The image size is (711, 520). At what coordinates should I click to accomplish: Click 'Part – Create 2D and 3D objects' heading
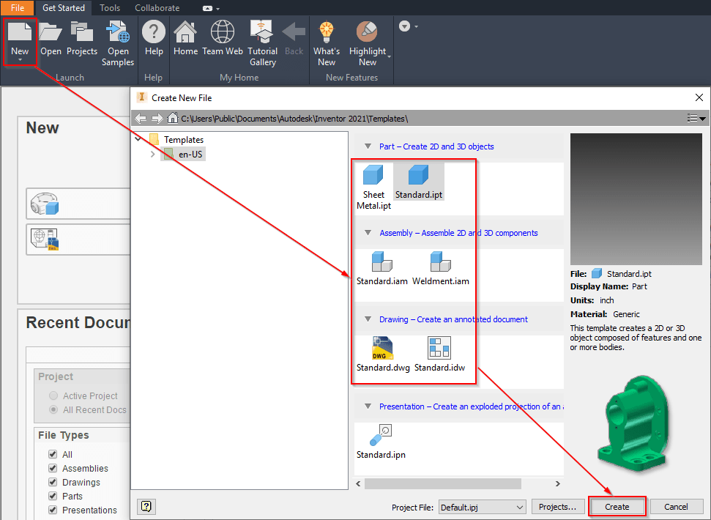click(436, 146)
